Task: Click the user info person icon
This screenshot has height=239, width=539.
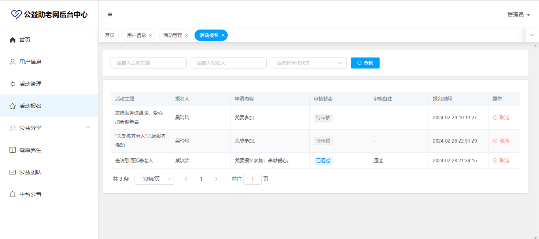Action: tap(13, 62)
